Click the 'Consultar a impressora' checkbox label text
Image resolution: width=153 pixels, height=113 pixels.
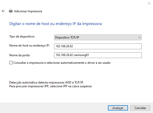[62, 63]
